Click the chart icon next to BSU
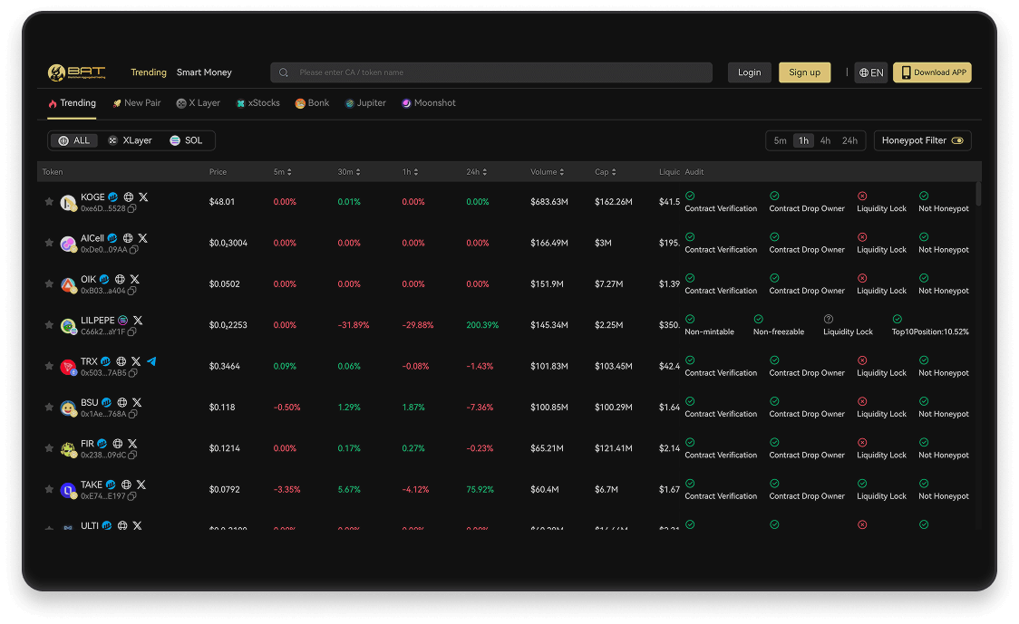1019x624 pixels. coord(106,403)
